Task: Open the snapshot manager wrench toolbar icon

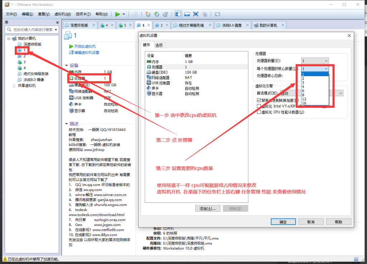Action: pos(166,14)
